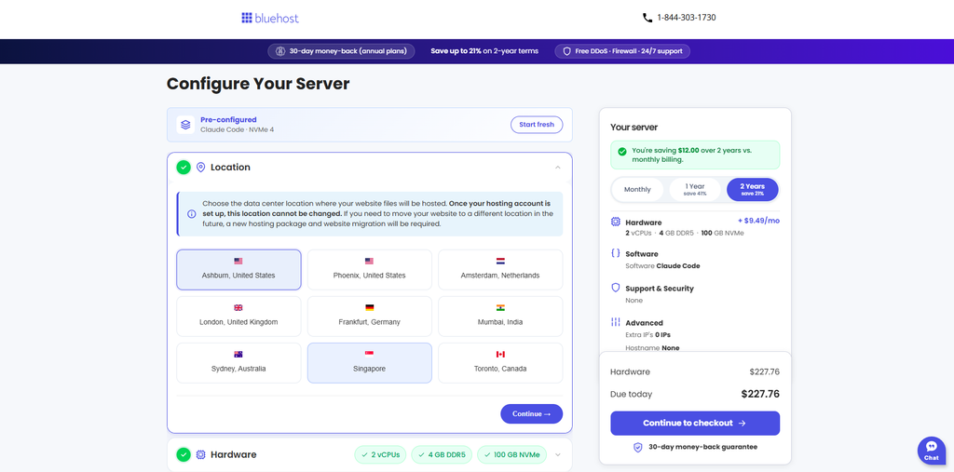Click "Save up to 21% on 2-year terms" text
This screenshot has width=954, height=472.
(x=484, y=51)
